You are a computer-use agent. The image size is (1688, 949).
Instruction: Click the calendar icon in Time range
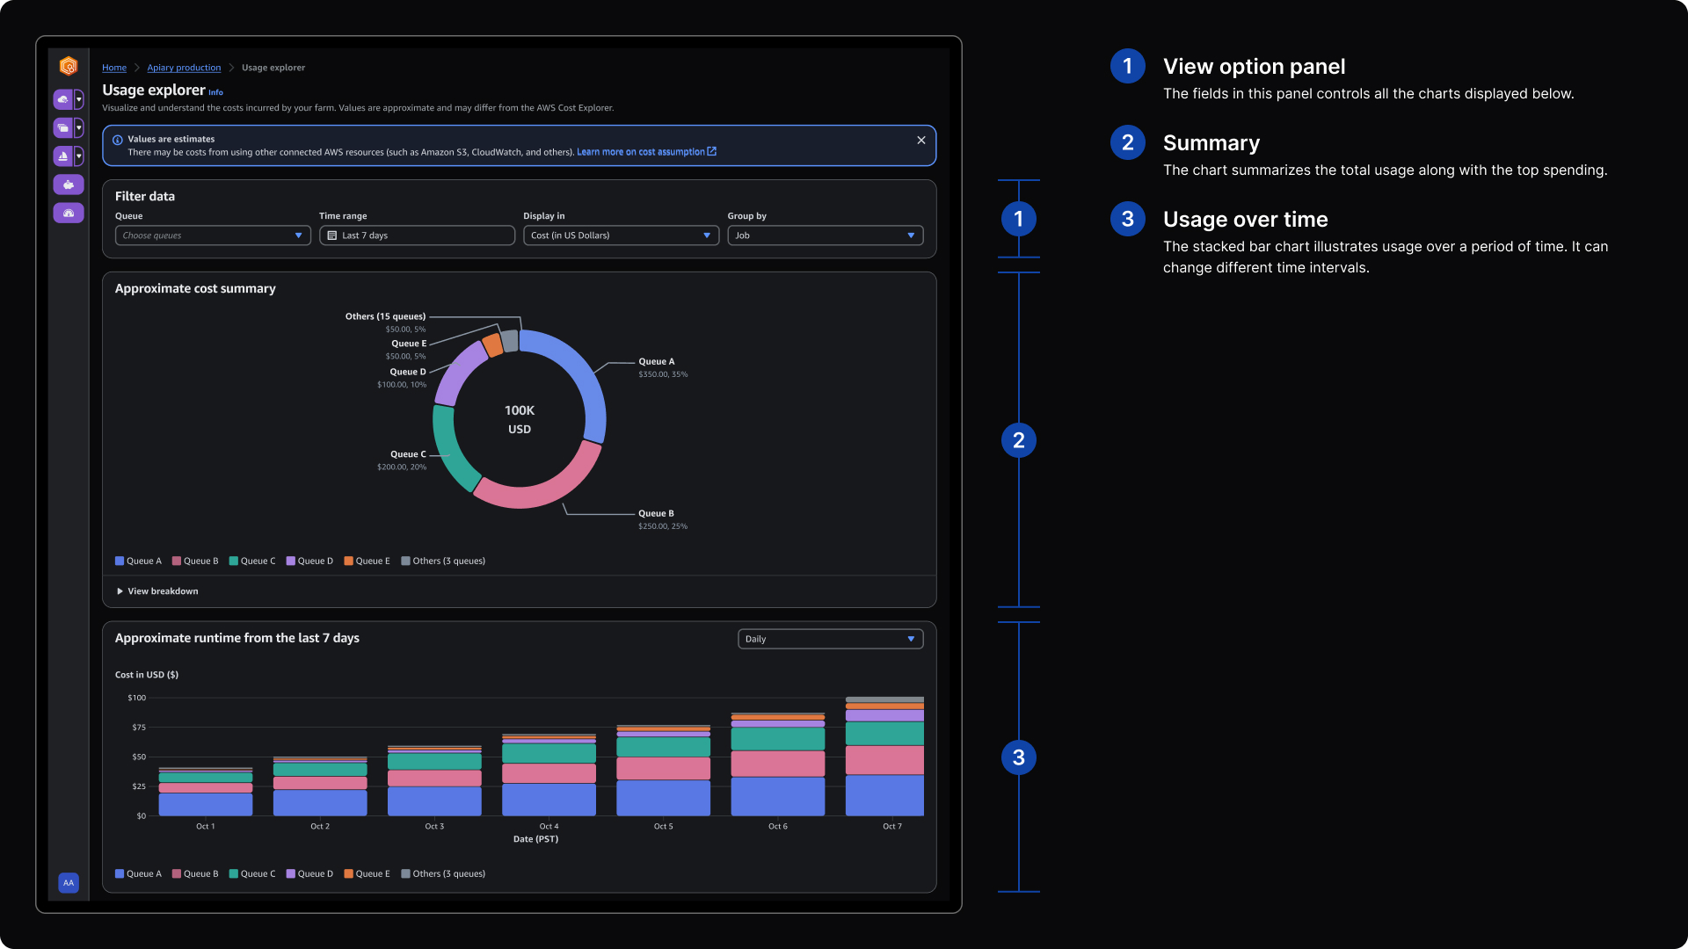[332, 235]
